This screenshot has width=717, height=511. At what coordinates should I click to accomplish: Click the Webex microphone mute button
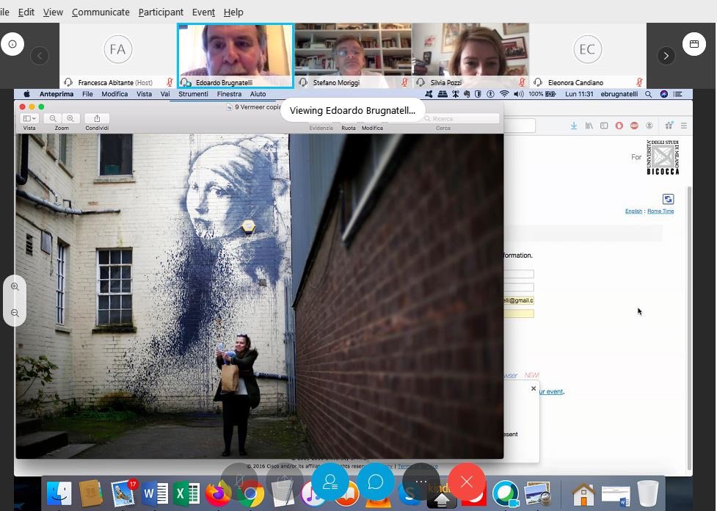coord(239,482)
